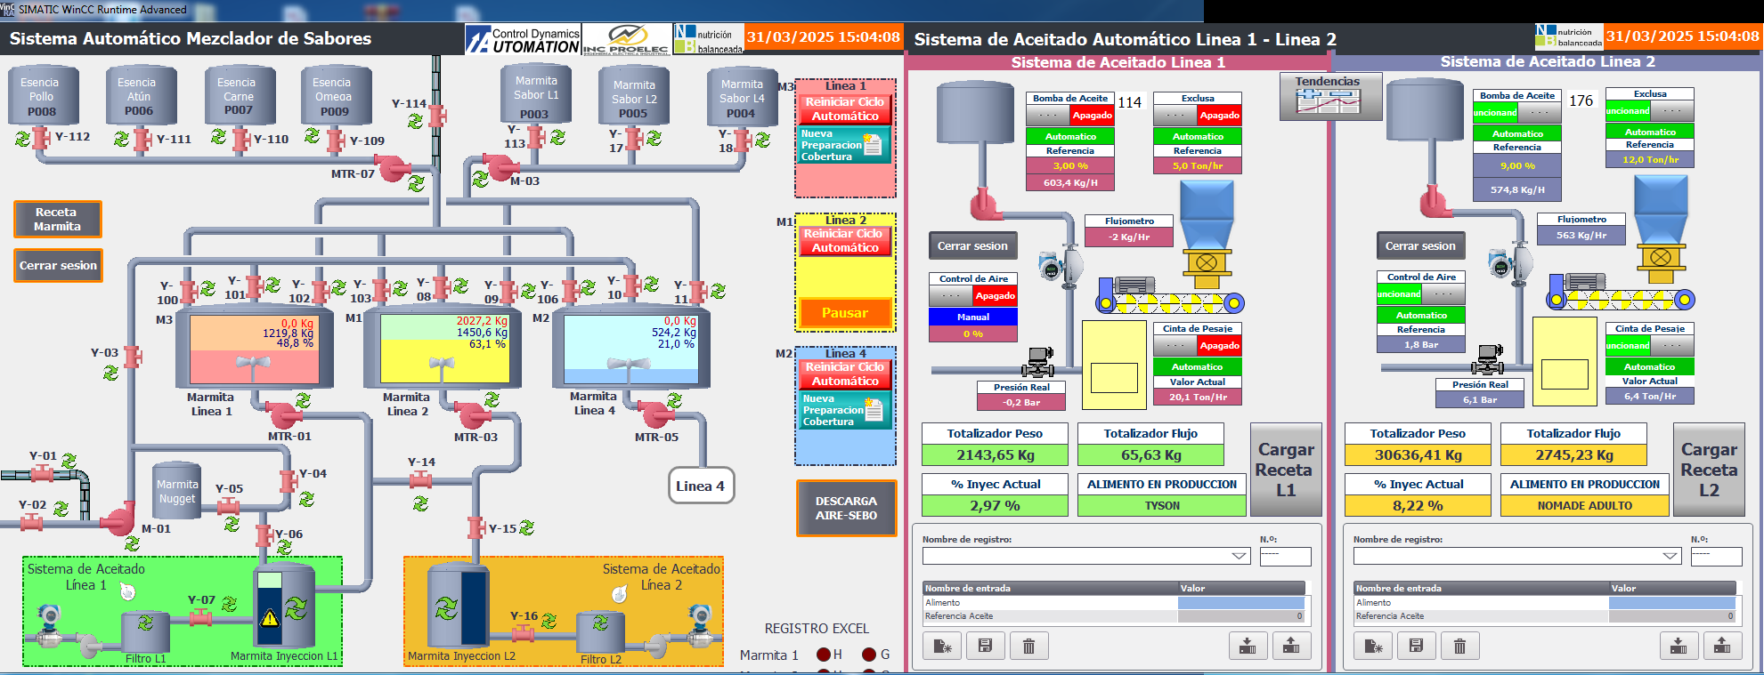Click the N.º field in Linea 1 recipe
Screen dimensions: 1764x675
point(1285,557)
